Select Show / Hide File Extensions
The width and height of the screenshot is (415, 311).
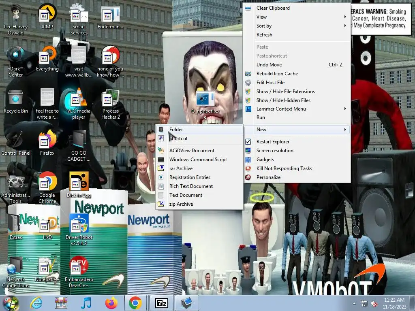(297, 92)
